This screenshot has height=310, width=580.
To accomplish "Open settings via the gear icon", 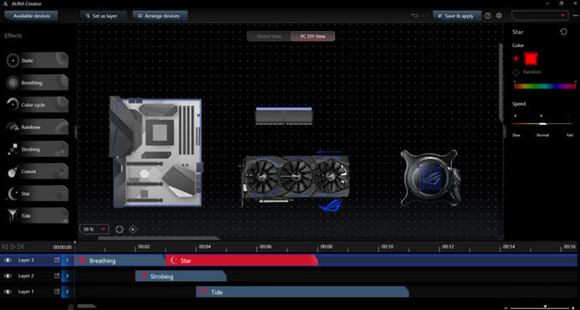I will pos(499,15).
